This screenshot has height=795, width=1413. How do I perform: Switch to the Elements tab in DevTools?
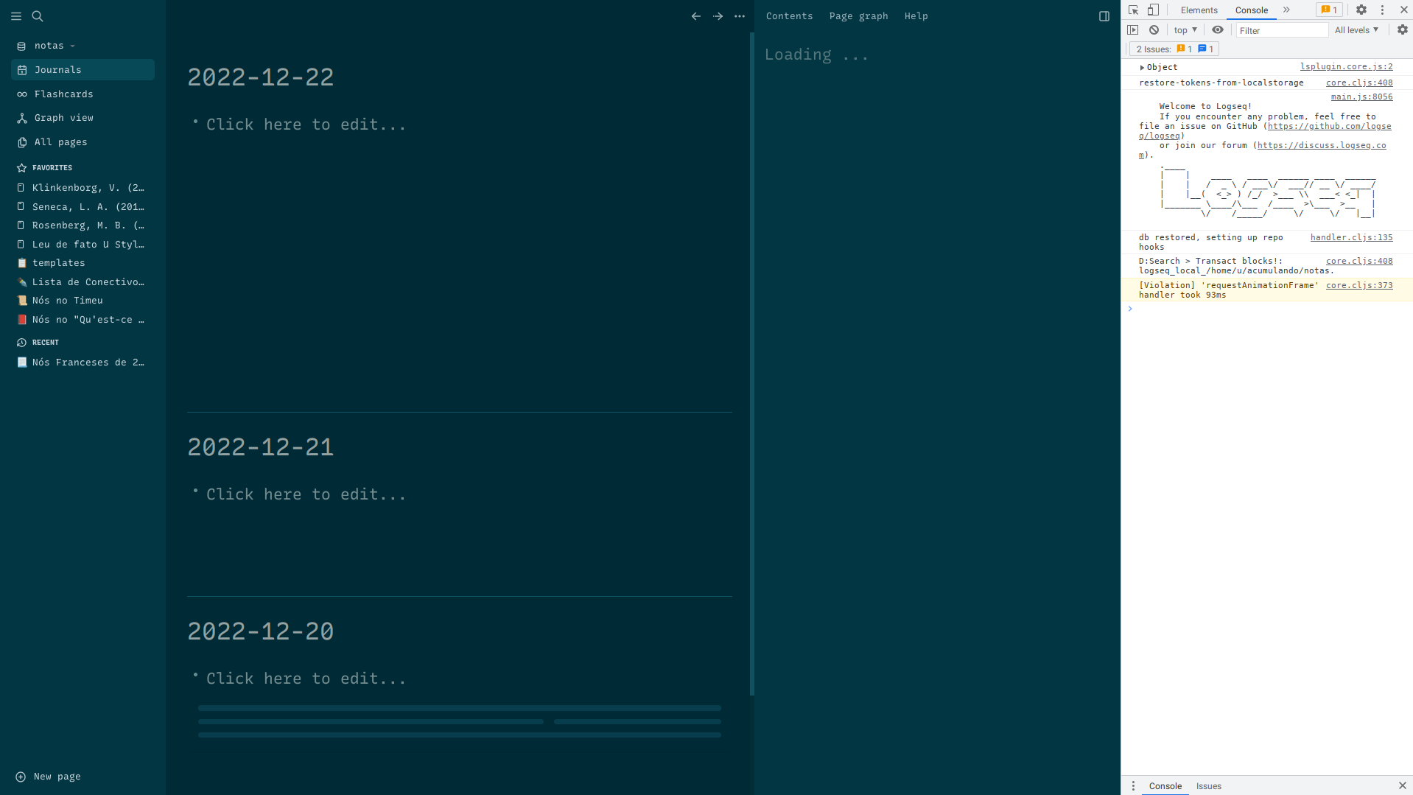click(x=1199, y=10)
